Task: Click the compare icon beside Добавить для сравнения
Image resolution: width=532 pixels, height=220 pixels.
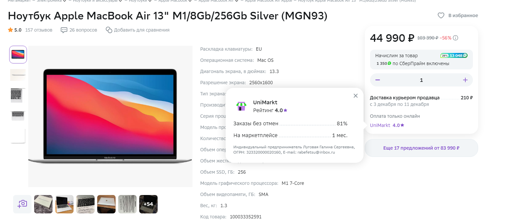Action: coord(109,30)
